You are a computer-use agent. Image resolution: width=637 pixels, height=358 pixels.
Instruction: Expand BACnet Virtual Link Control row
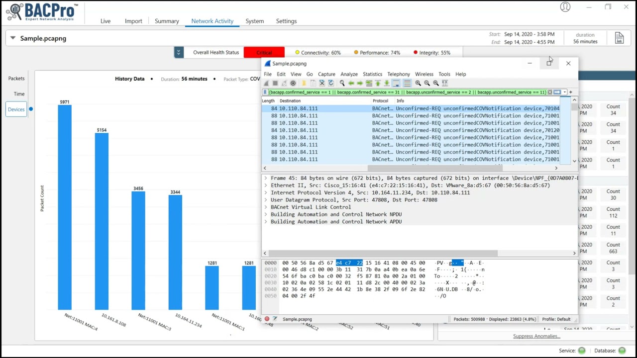(265, 207)
